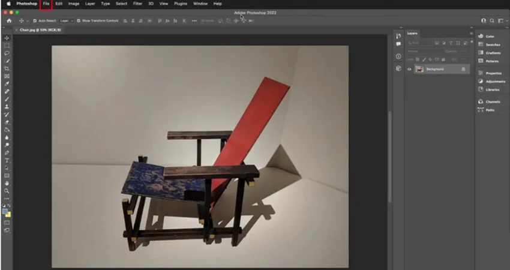The width and height of the screenshot is (510, 270).
Task: Open the Filter menu
Action: tap(137, 4)
